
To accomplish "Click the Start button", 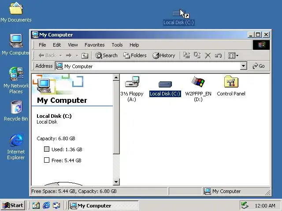I will pyautogui.click(x=13, y=205).
